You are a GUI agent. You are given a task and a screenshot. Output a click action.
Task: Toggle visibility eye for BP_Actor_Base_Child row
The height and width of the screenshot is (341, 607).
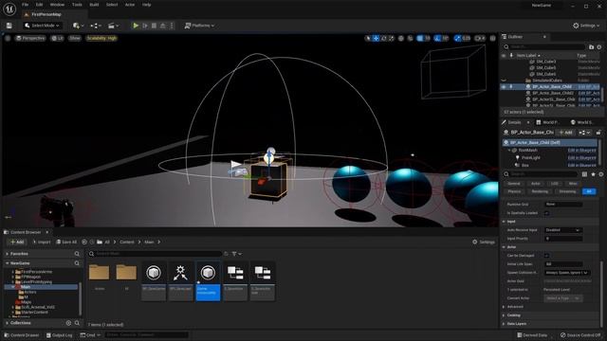(504, 87)
